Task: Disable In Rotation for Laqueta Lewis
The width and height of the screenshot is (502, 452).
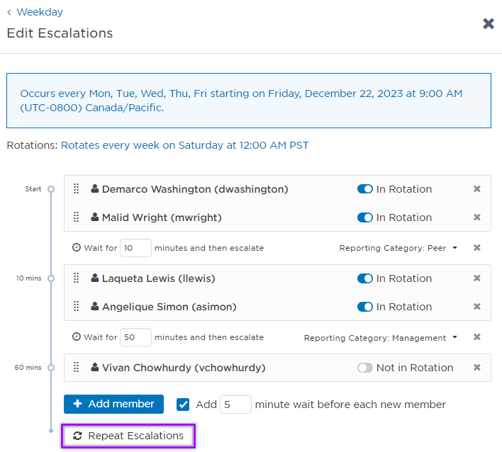Action: point(365,278)
